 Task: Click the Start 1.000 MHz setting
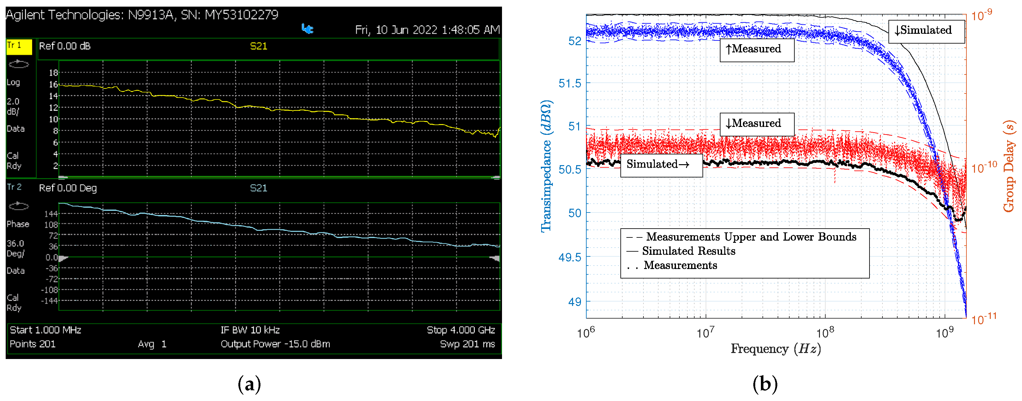click(45, 330)
